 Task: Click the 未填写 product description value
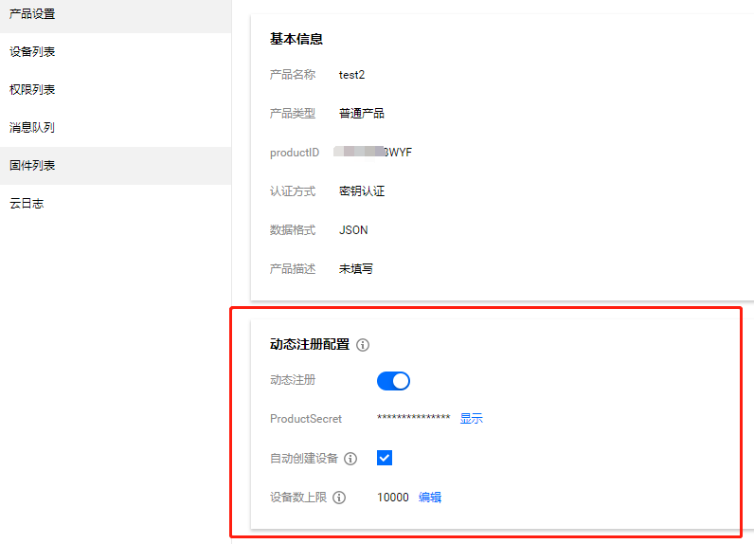pyautogui.click(x=356, y=269)
